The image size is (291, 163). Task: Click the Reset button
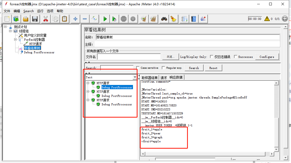click(x=213, y=68)
